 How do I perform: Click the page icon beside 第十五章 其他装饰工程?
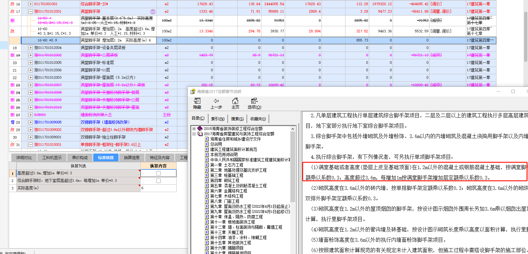207,243
